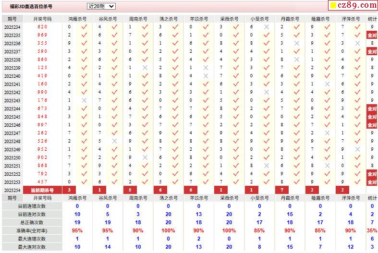Click the gray cross for 芣苡 in row 2025240

206,76
